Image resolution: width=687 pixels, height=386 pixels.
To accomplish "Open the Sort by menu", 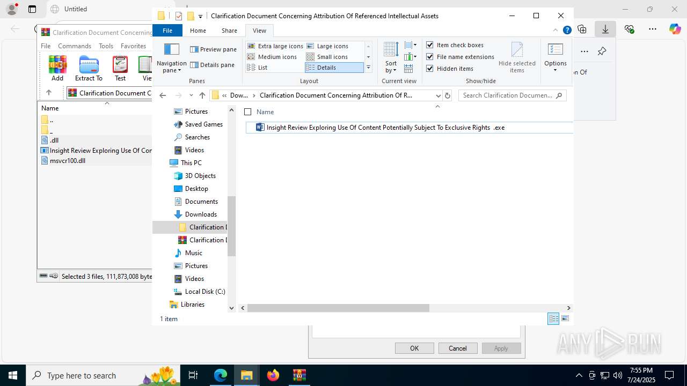I will pyautogui.click(x=391, y=58).
